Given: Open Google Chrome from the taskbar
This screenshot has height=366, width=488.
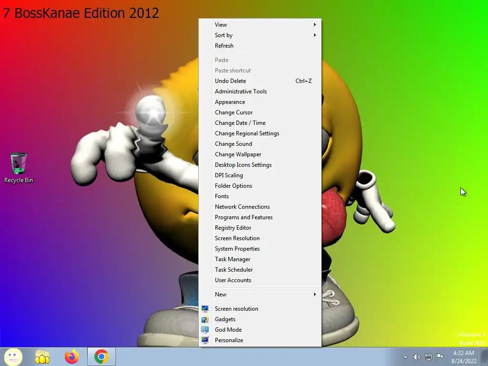Looking at the screenshot, I should coord(101,356).
